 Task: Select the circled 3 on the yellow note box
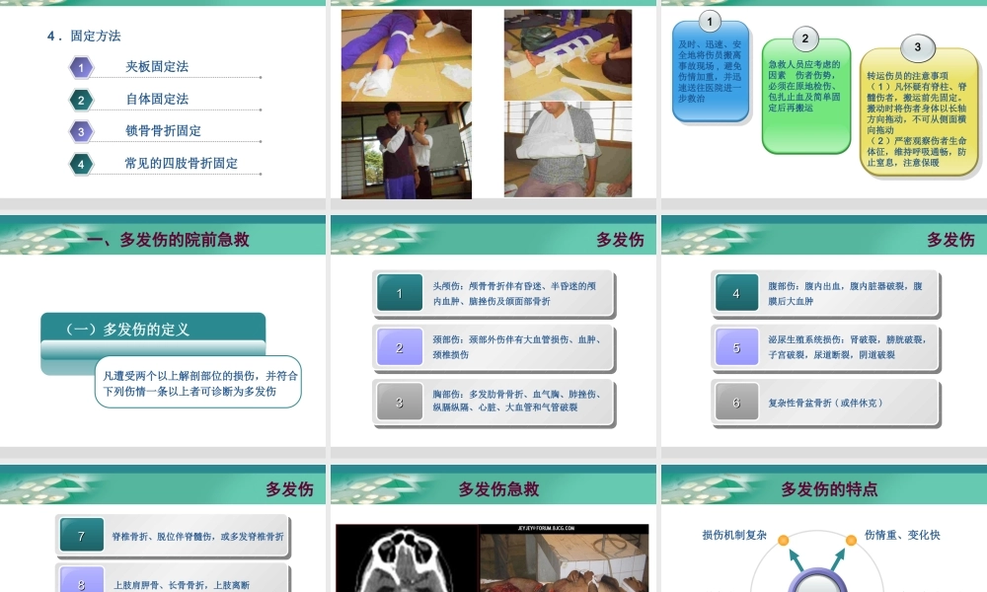click(917, 47)
